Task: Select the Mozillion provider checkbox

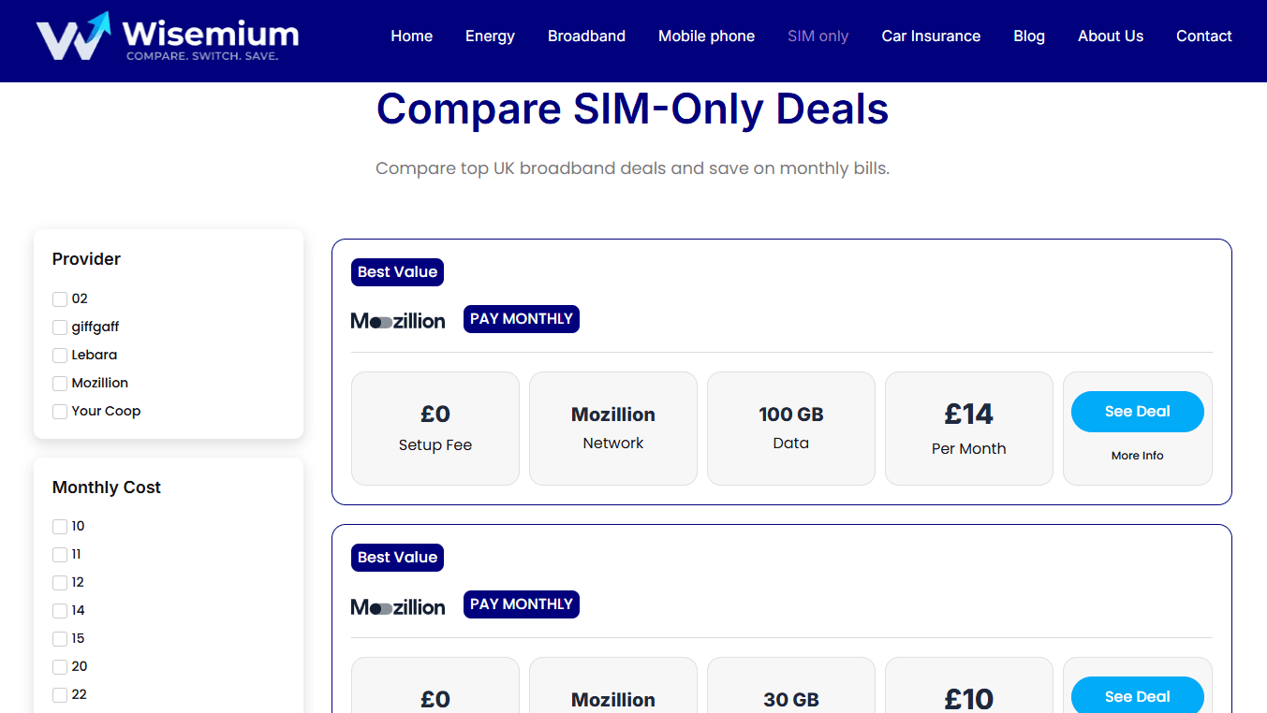Action: pyautogui.click(x=60, y=384)
